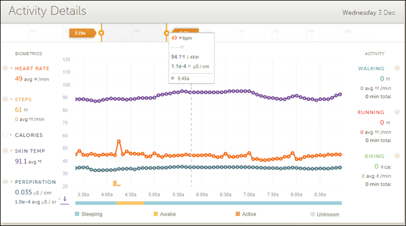Image resolution: width=406 pixels, height=226 pixels.
Task: Click the Wednesday 3 Dec date text
Action: [369, 12]
